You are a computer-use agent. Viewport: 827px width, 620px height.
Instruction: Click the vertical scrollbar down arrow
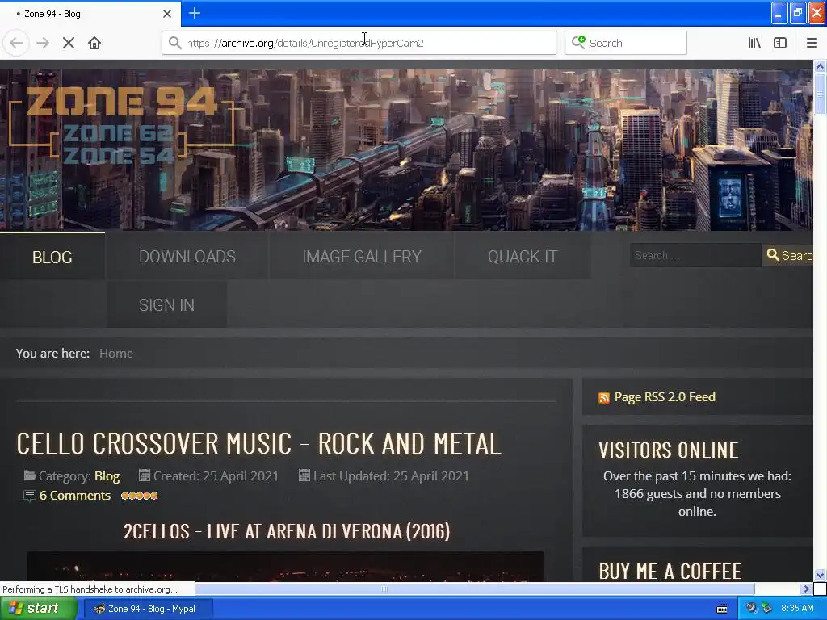[x=821, y=575]
